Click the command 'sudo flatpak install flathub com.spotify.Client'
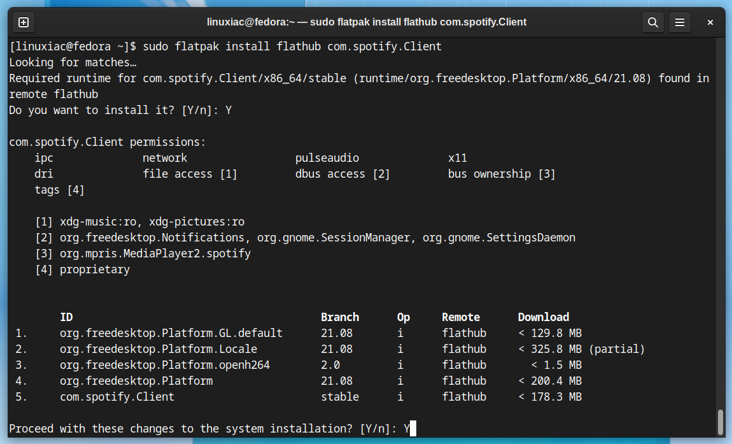 point(292,47)
